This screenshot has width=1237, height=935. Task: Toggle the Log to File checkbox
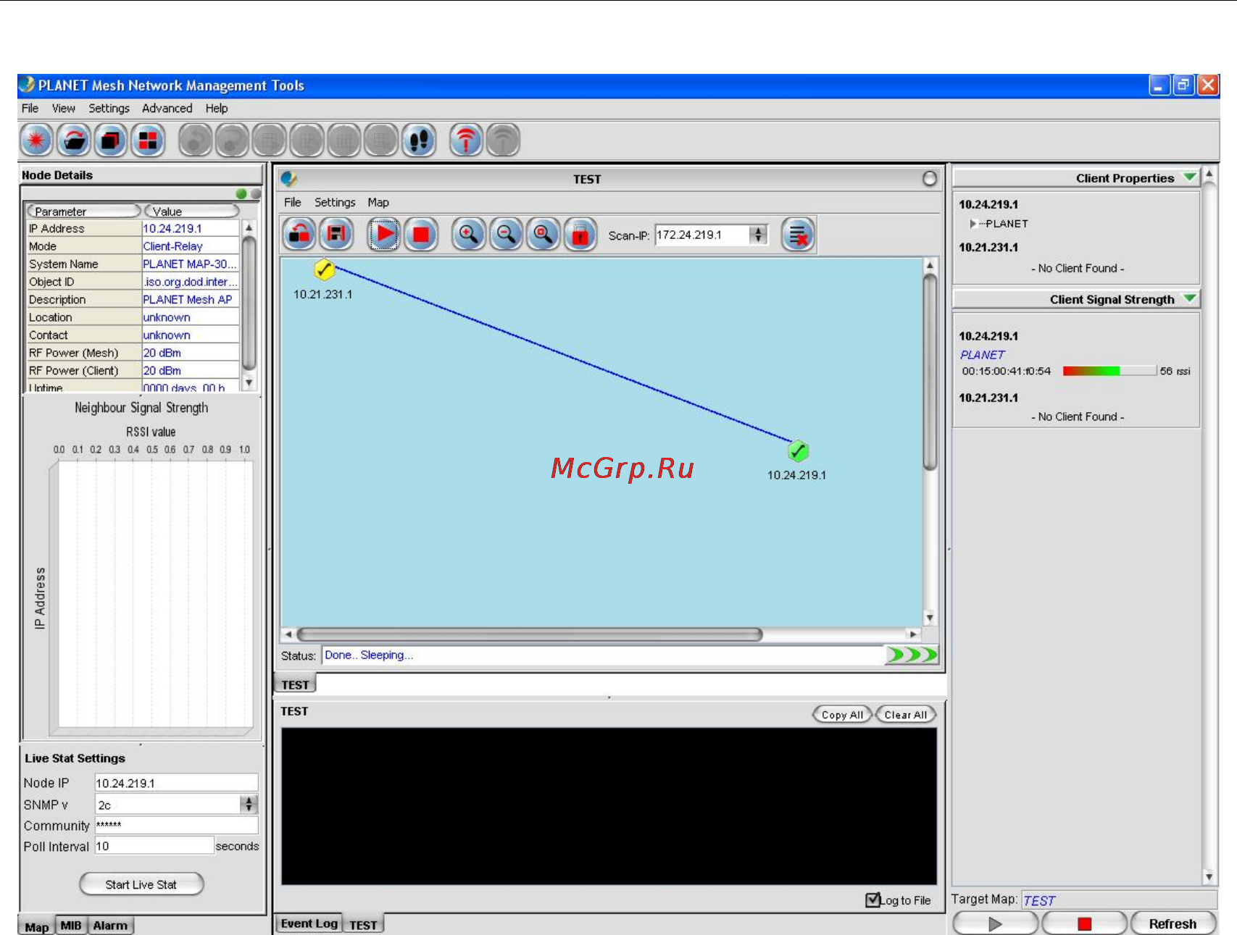point(873,900)
